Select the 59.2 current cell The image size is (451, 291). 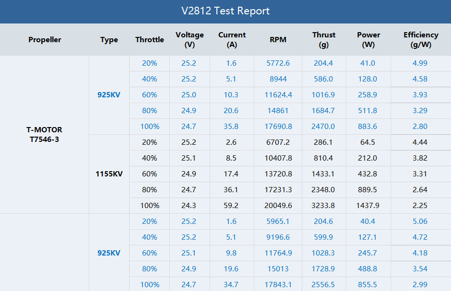tap(231, 206)
